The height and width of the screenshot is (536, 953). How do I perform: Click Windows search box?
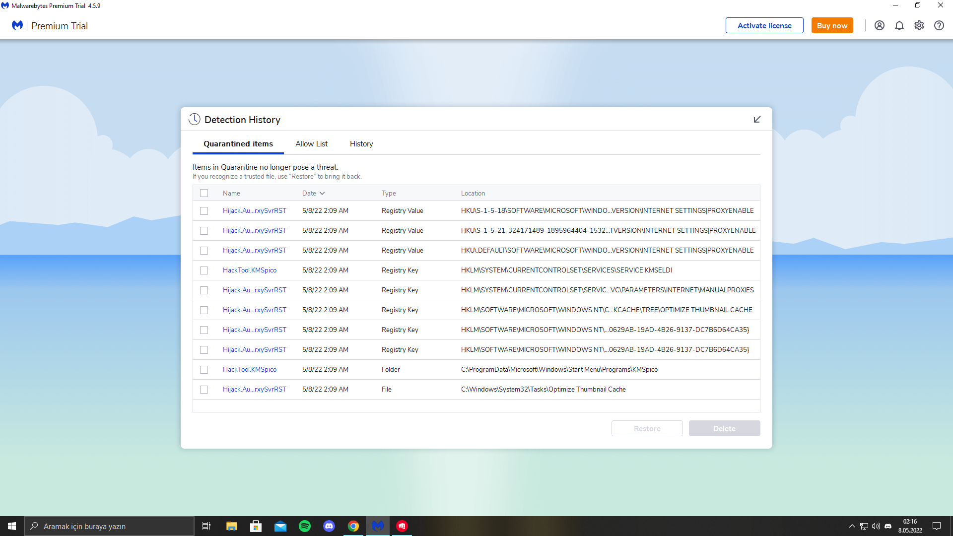(x=109, y=526)
